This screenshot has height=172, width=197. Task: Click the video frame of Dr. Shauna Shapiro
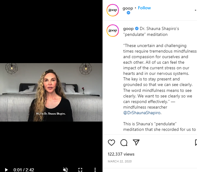point(51,92)
